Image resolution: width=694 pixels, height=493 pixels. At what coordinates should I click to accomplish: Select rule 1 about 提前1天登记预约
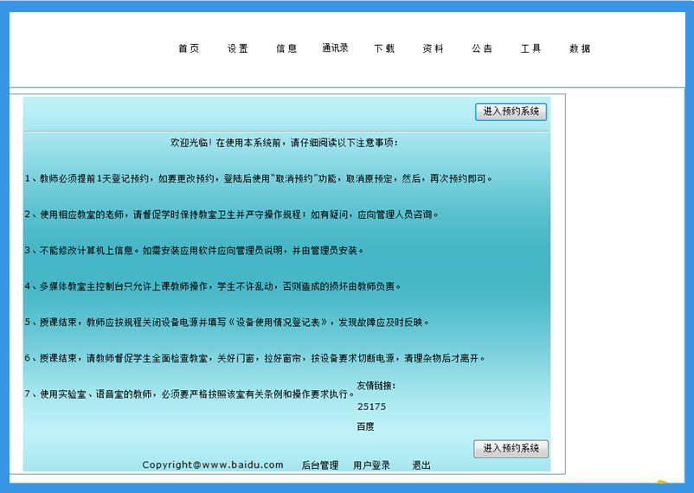(259, 178)
